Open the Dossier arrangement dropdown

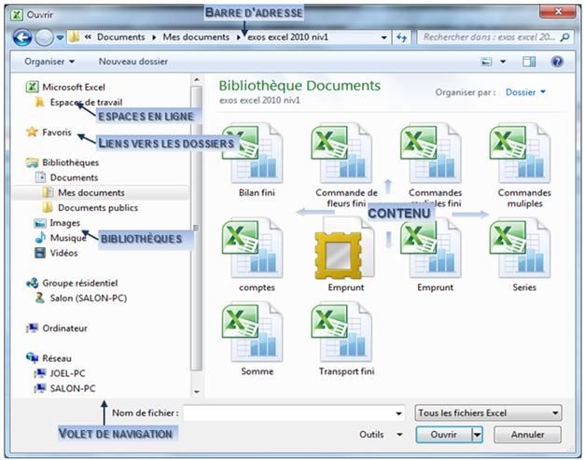[525, 92]
